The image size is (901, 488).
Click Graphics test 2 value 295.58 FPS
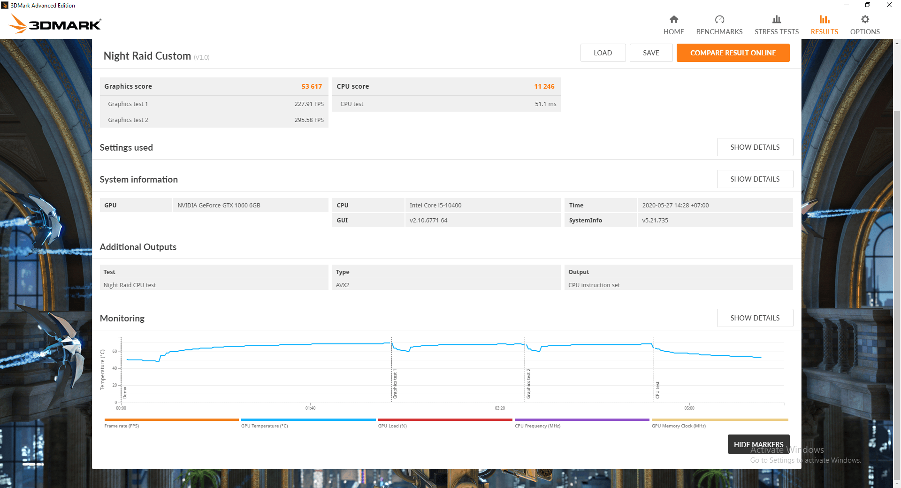pyautogui.click(x=309, y=120)
